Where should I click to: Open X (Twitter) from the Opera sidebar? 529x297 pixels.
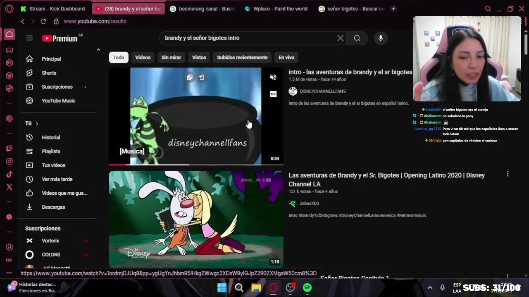point(9,187)
